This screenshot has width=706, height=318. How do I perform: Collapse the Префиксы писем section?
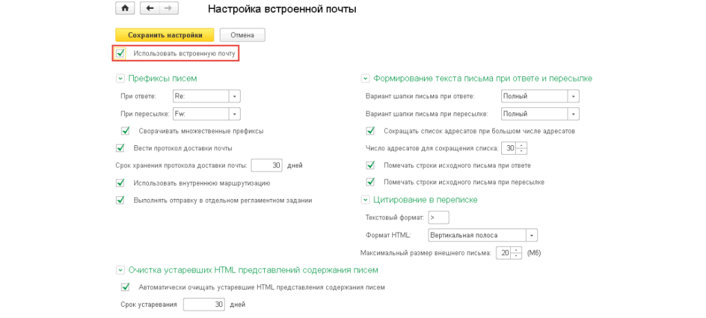point(120,78)
